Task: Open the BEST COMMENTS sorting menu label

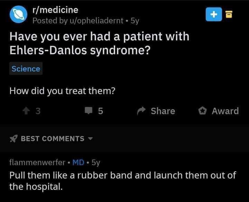Action: 53,138
